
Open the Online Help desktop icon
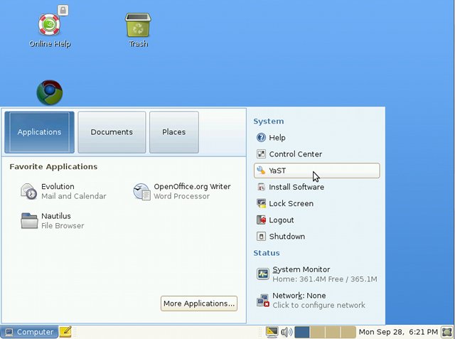50,26
